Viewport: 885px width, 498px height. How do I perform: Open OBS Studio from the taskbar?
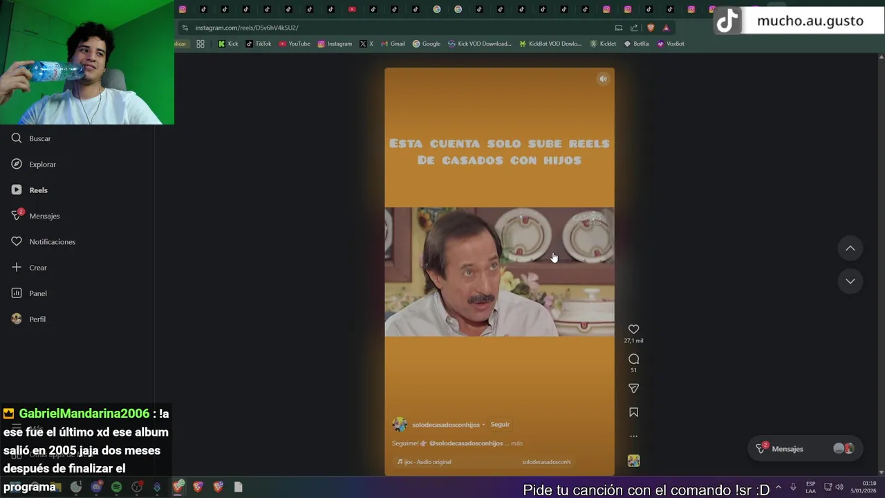point(137,487)
